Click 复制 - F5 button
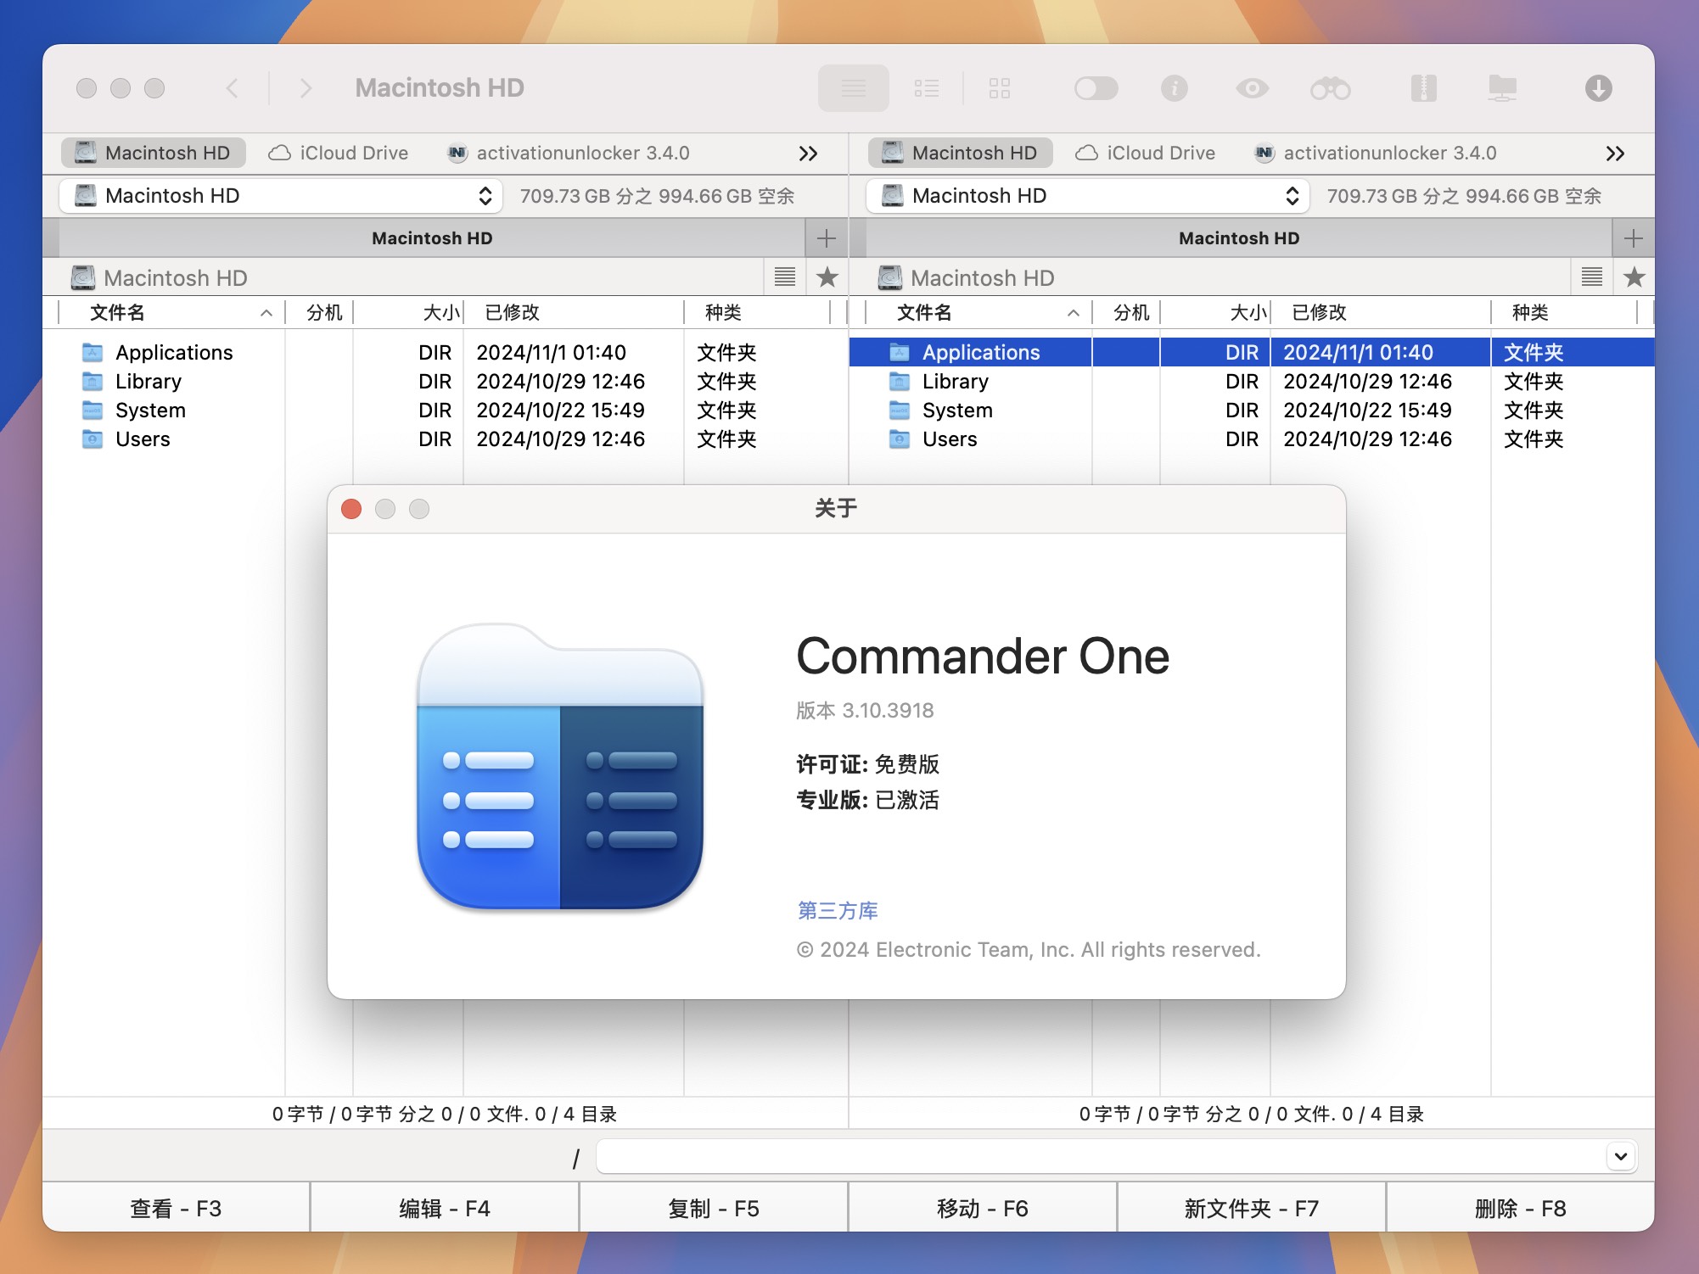 [x=714, y=1208]
